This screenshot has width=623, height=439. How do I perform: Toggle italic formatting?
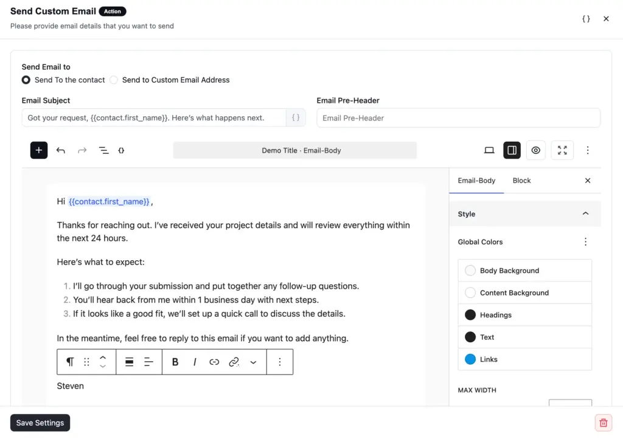(195, 362)
